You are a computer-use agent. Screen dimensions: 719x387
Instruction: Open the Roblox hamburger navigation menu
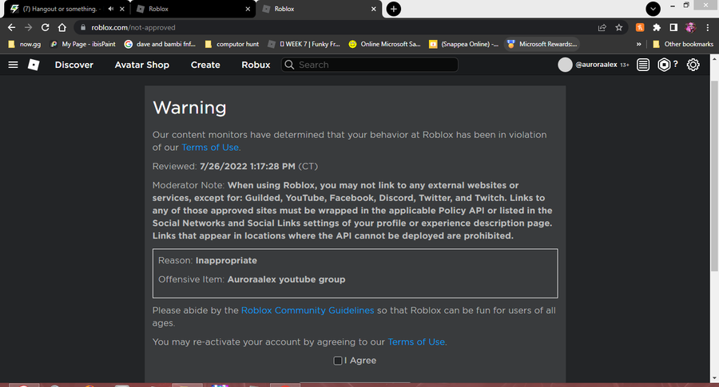pos(14,65)
